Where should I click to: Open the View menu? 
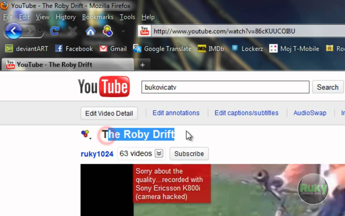pos(43,17)
